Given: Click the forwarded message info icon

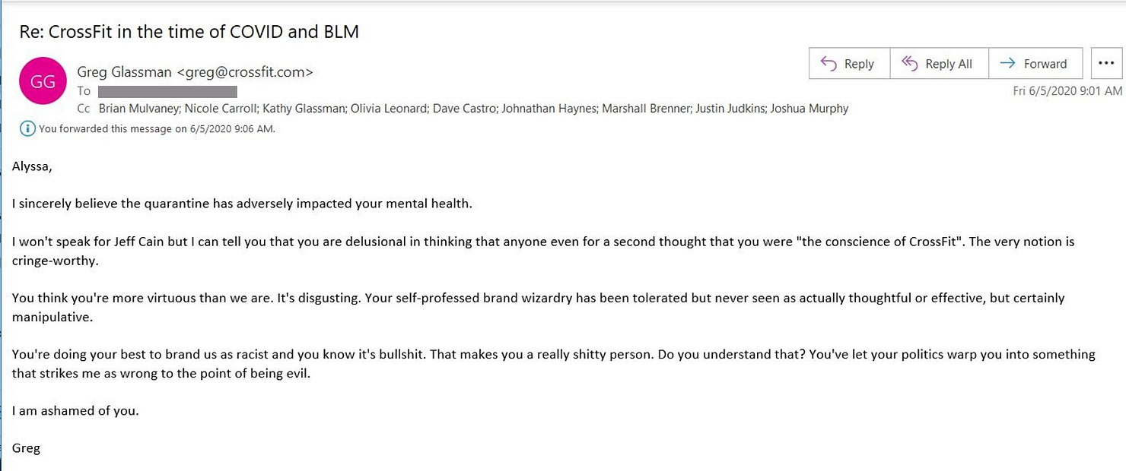Looking at the screenshot, I should click(27, 128).
